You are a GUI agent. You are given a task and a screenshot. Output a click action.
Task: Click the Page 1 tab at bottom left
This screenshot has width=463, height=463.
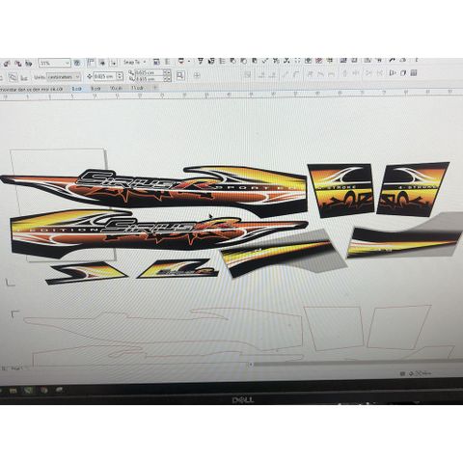(16, 368)
